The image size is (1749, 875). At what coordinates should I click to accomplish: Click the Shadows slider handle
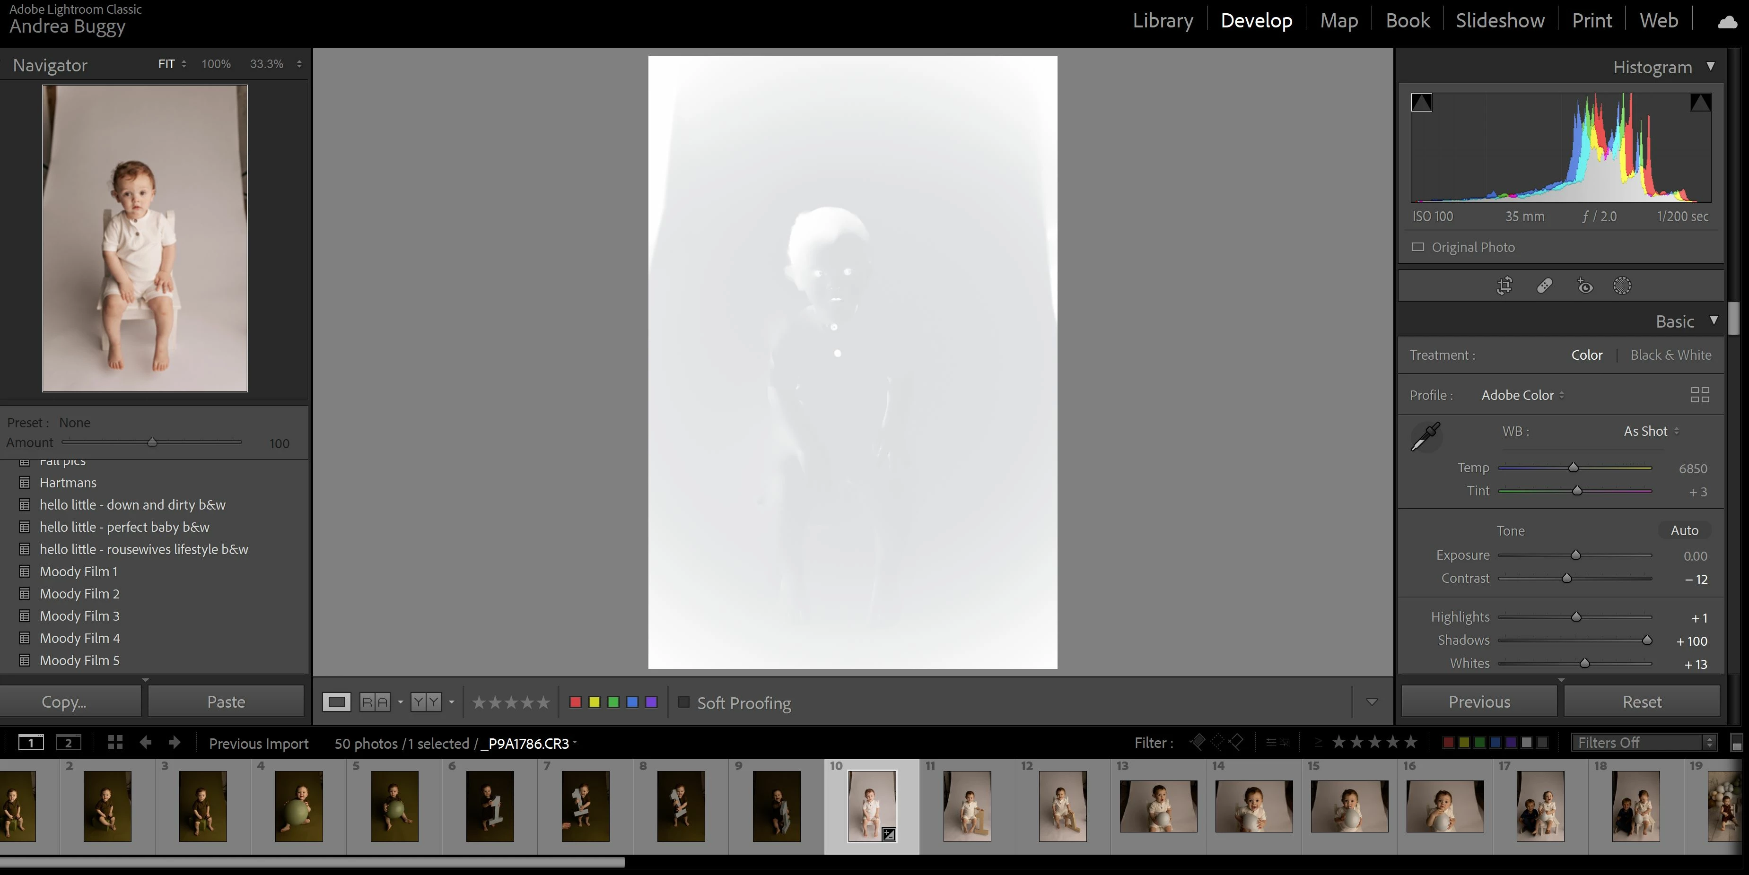point(1646,640)
